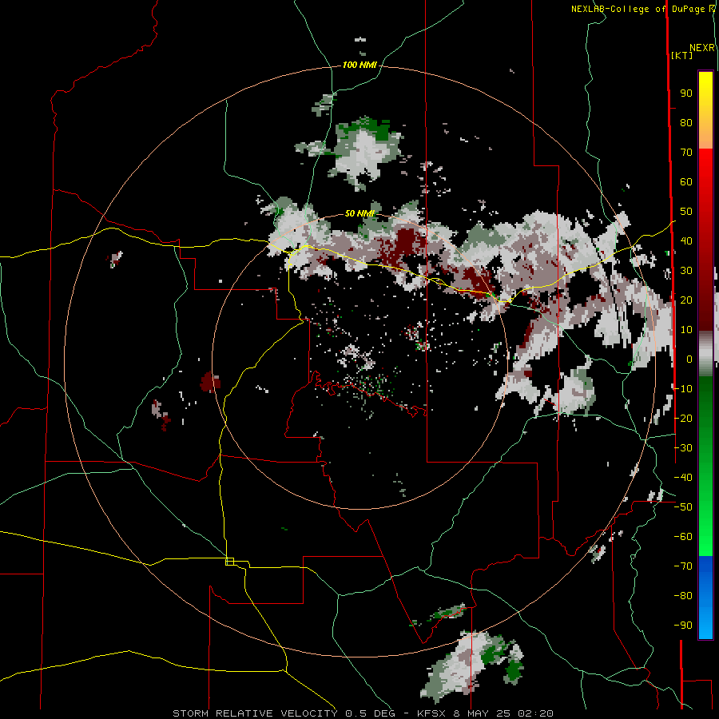Click the -60 value on velocity scale
719x719 pixels.
pos(683,537)
